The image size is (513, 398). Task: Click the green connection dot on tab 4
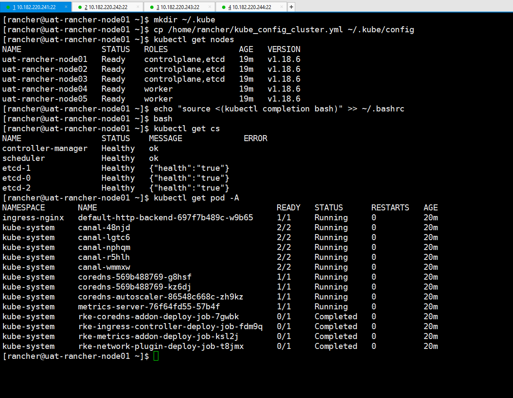[224, 7]
